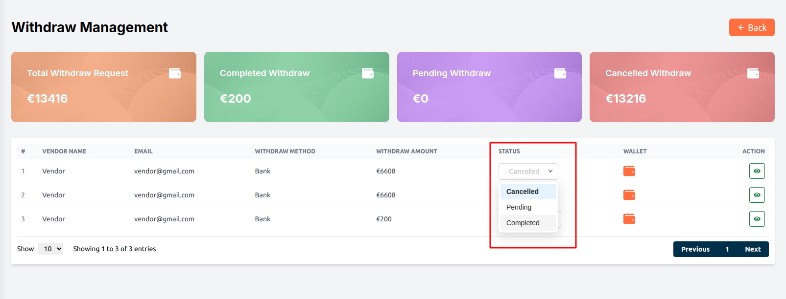The image size is (786, 299).
Task: Select page 1 in pagination
Action: (x=727, y=249)
